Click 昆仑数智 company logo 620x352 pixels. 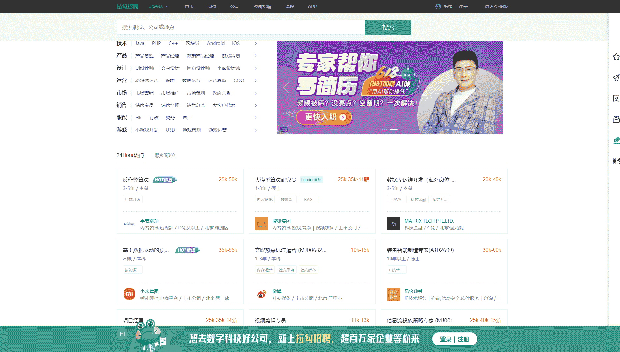pos(393,294)
